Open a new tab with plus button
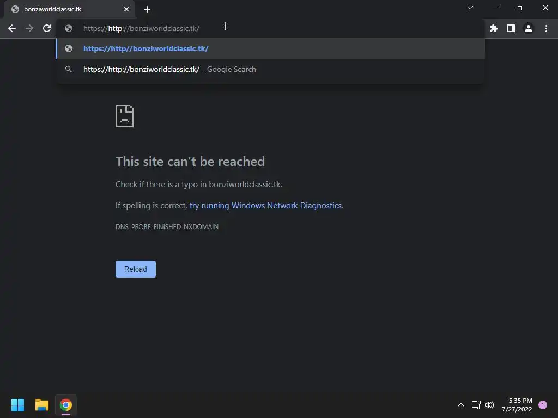Viewport: 558px width, 418px height. (147, 9)
